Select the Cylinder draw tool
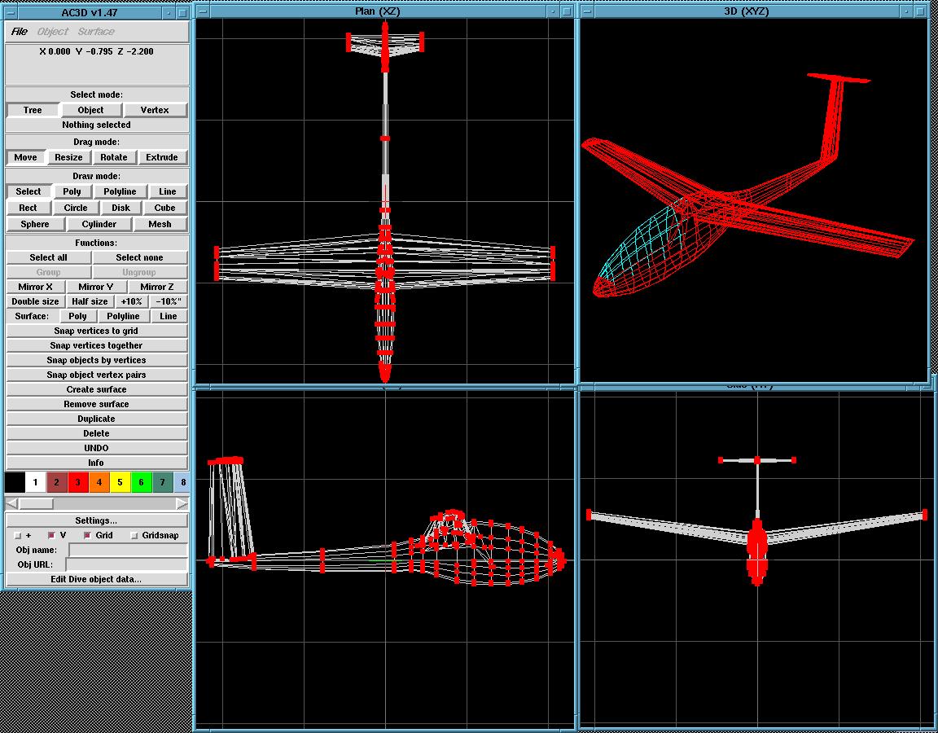This screenshot has height=733, width=938. [x=99, y=224]
